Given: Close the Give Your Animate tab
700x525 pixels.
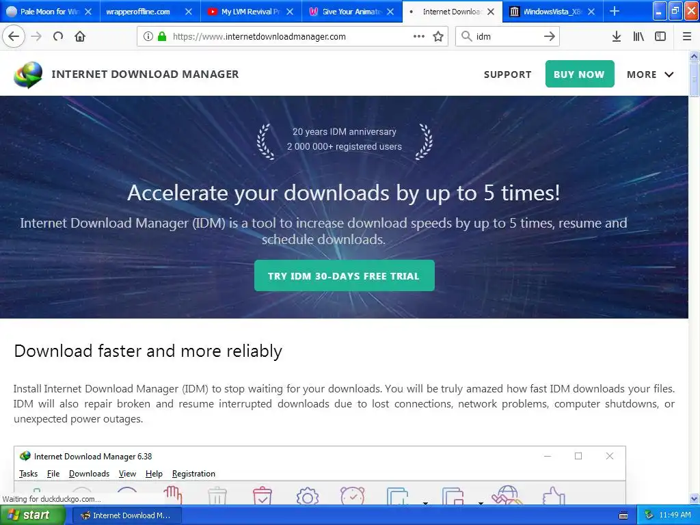Looking at the screenshot, I should (390, 12).
